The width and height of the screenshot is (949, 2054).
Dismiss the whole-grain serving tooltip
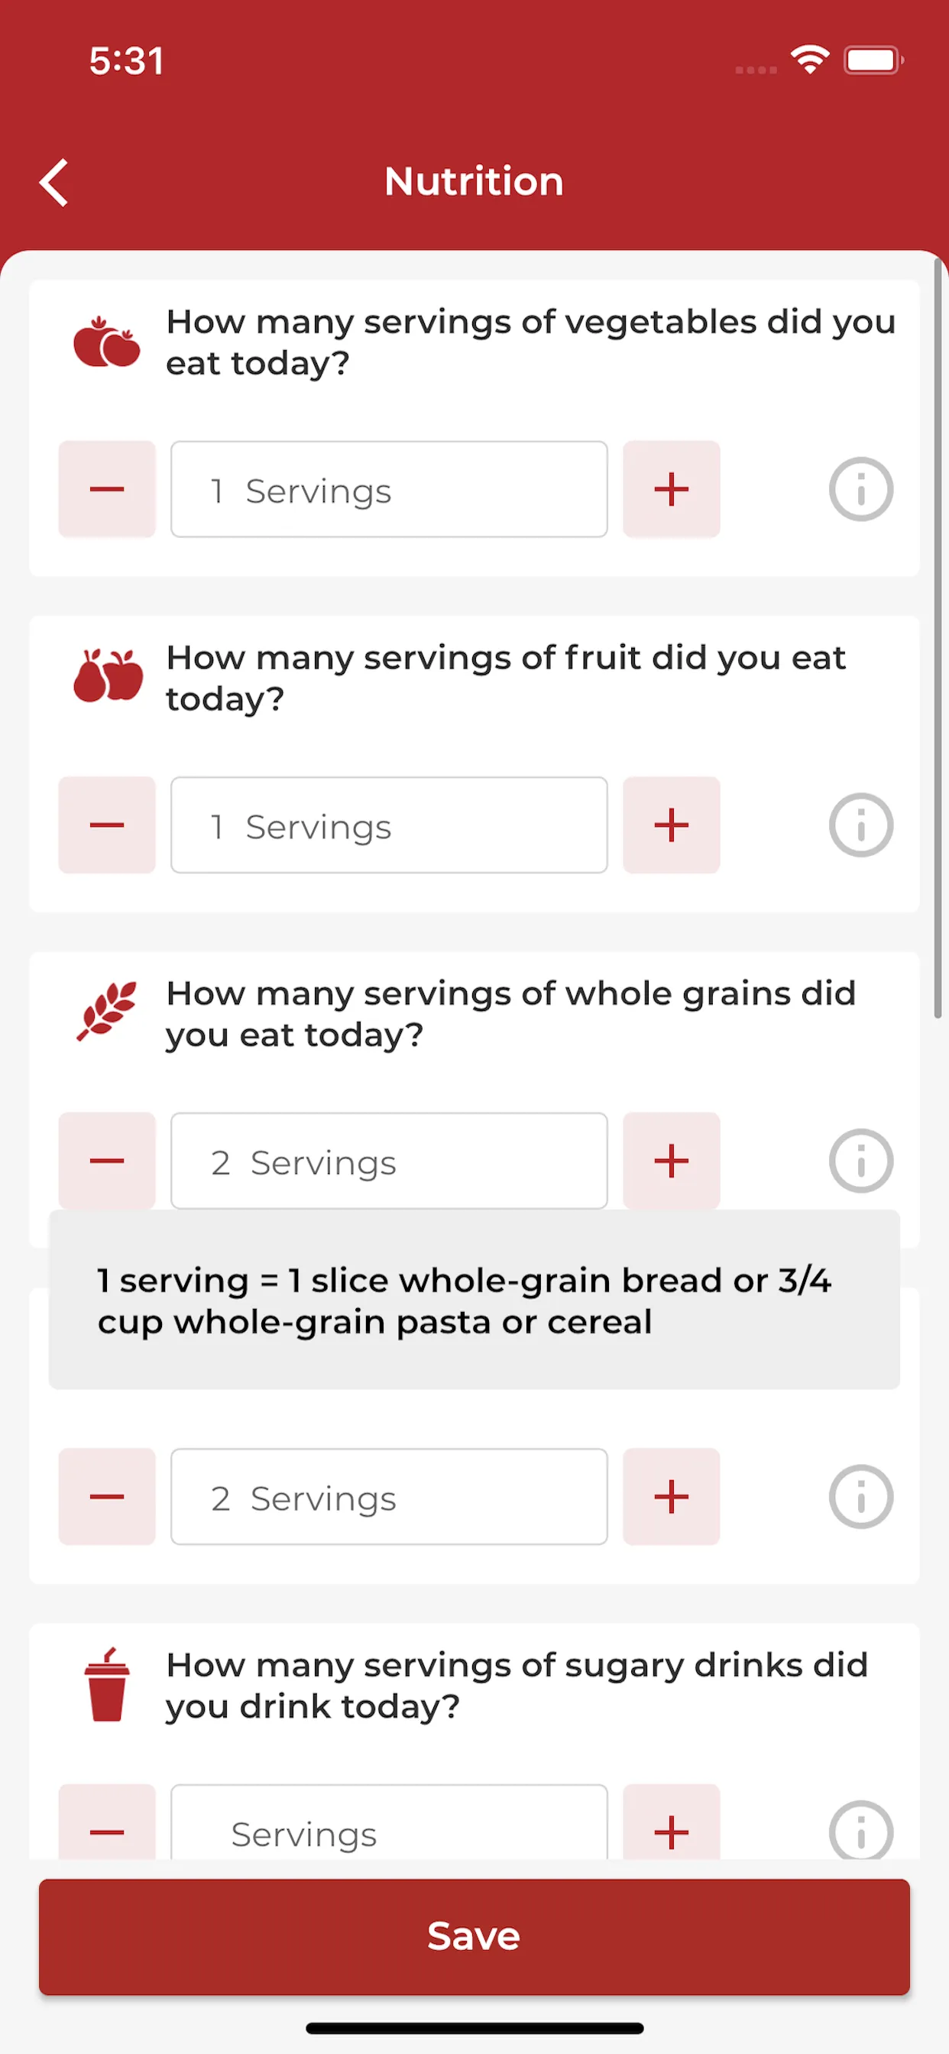tap(474, 1300)
